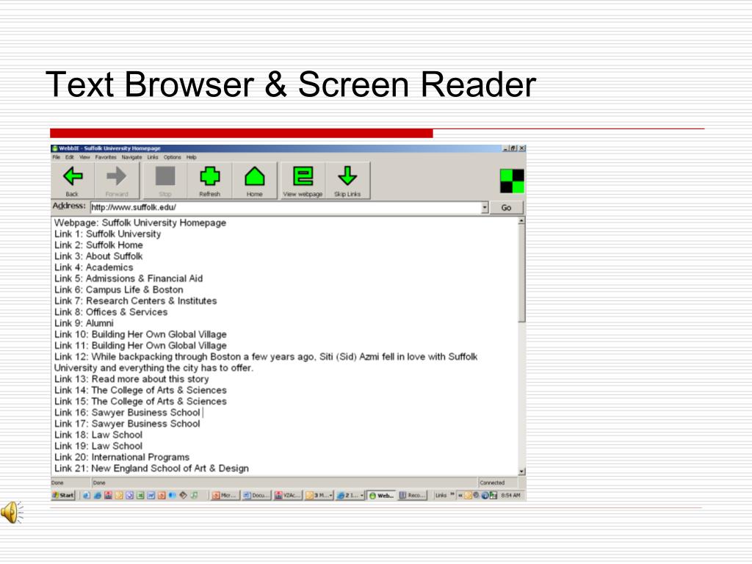Select Link 10: Building Her Own Global Village

140,334
